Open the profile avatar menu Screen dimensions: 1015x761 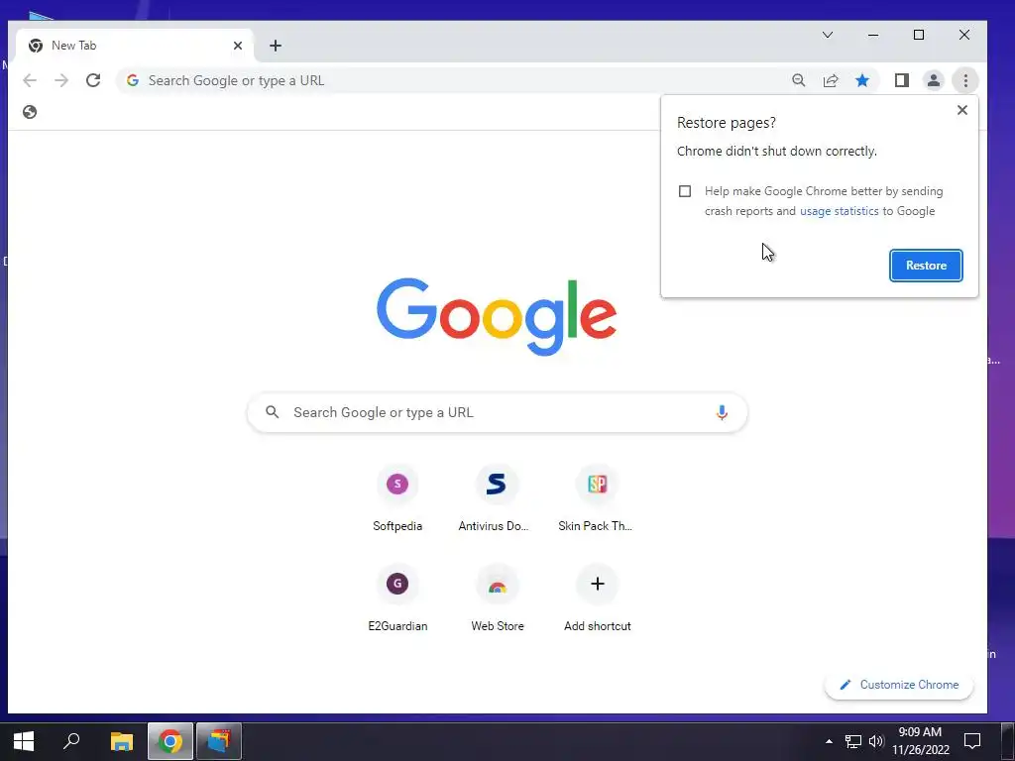pyautogui.click(x=934, y=80)
